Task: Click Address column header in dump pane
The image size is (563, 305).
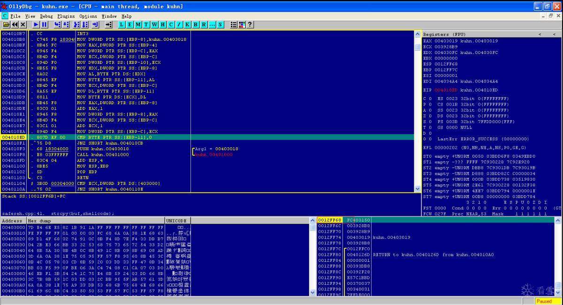Action: (13, 221)
